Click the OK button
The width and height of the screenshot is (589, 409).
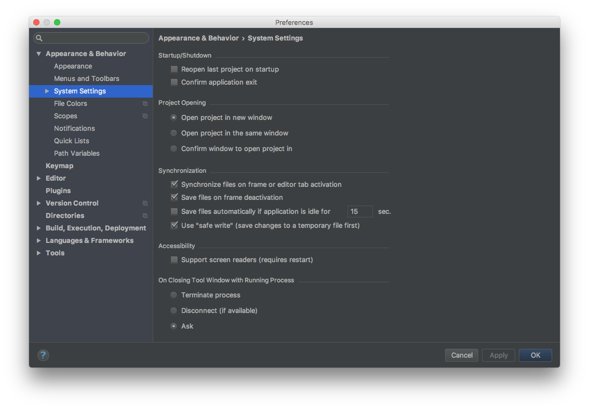[x=535, y=355]
